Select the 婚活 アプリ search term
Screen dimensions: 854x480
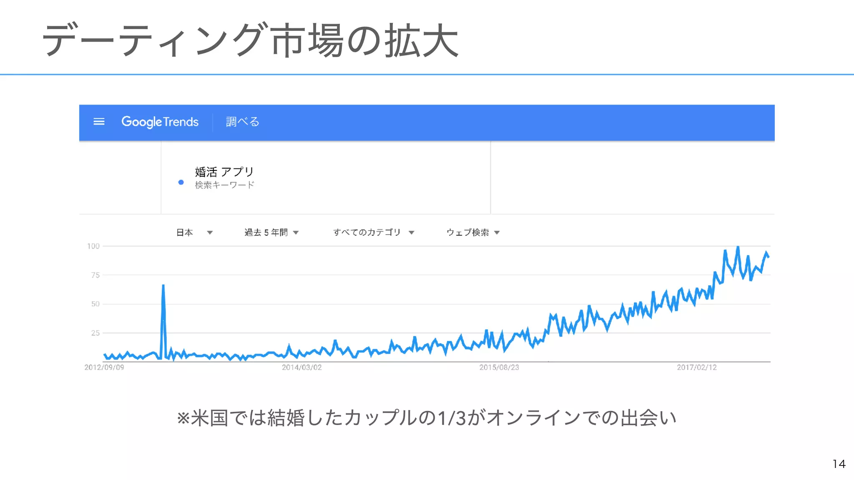tap(224, 172)
